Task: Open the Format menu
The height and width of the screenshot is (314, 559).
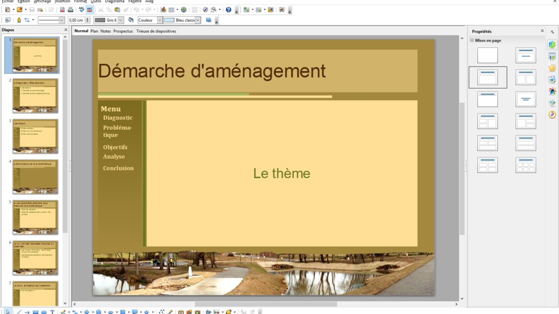Action: point(80,1)
